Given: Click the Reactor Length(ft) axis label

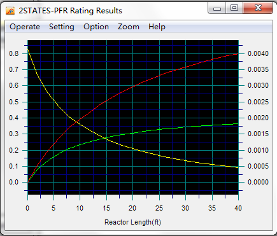Looking at the screenshot, I should (x=133, y=222).
